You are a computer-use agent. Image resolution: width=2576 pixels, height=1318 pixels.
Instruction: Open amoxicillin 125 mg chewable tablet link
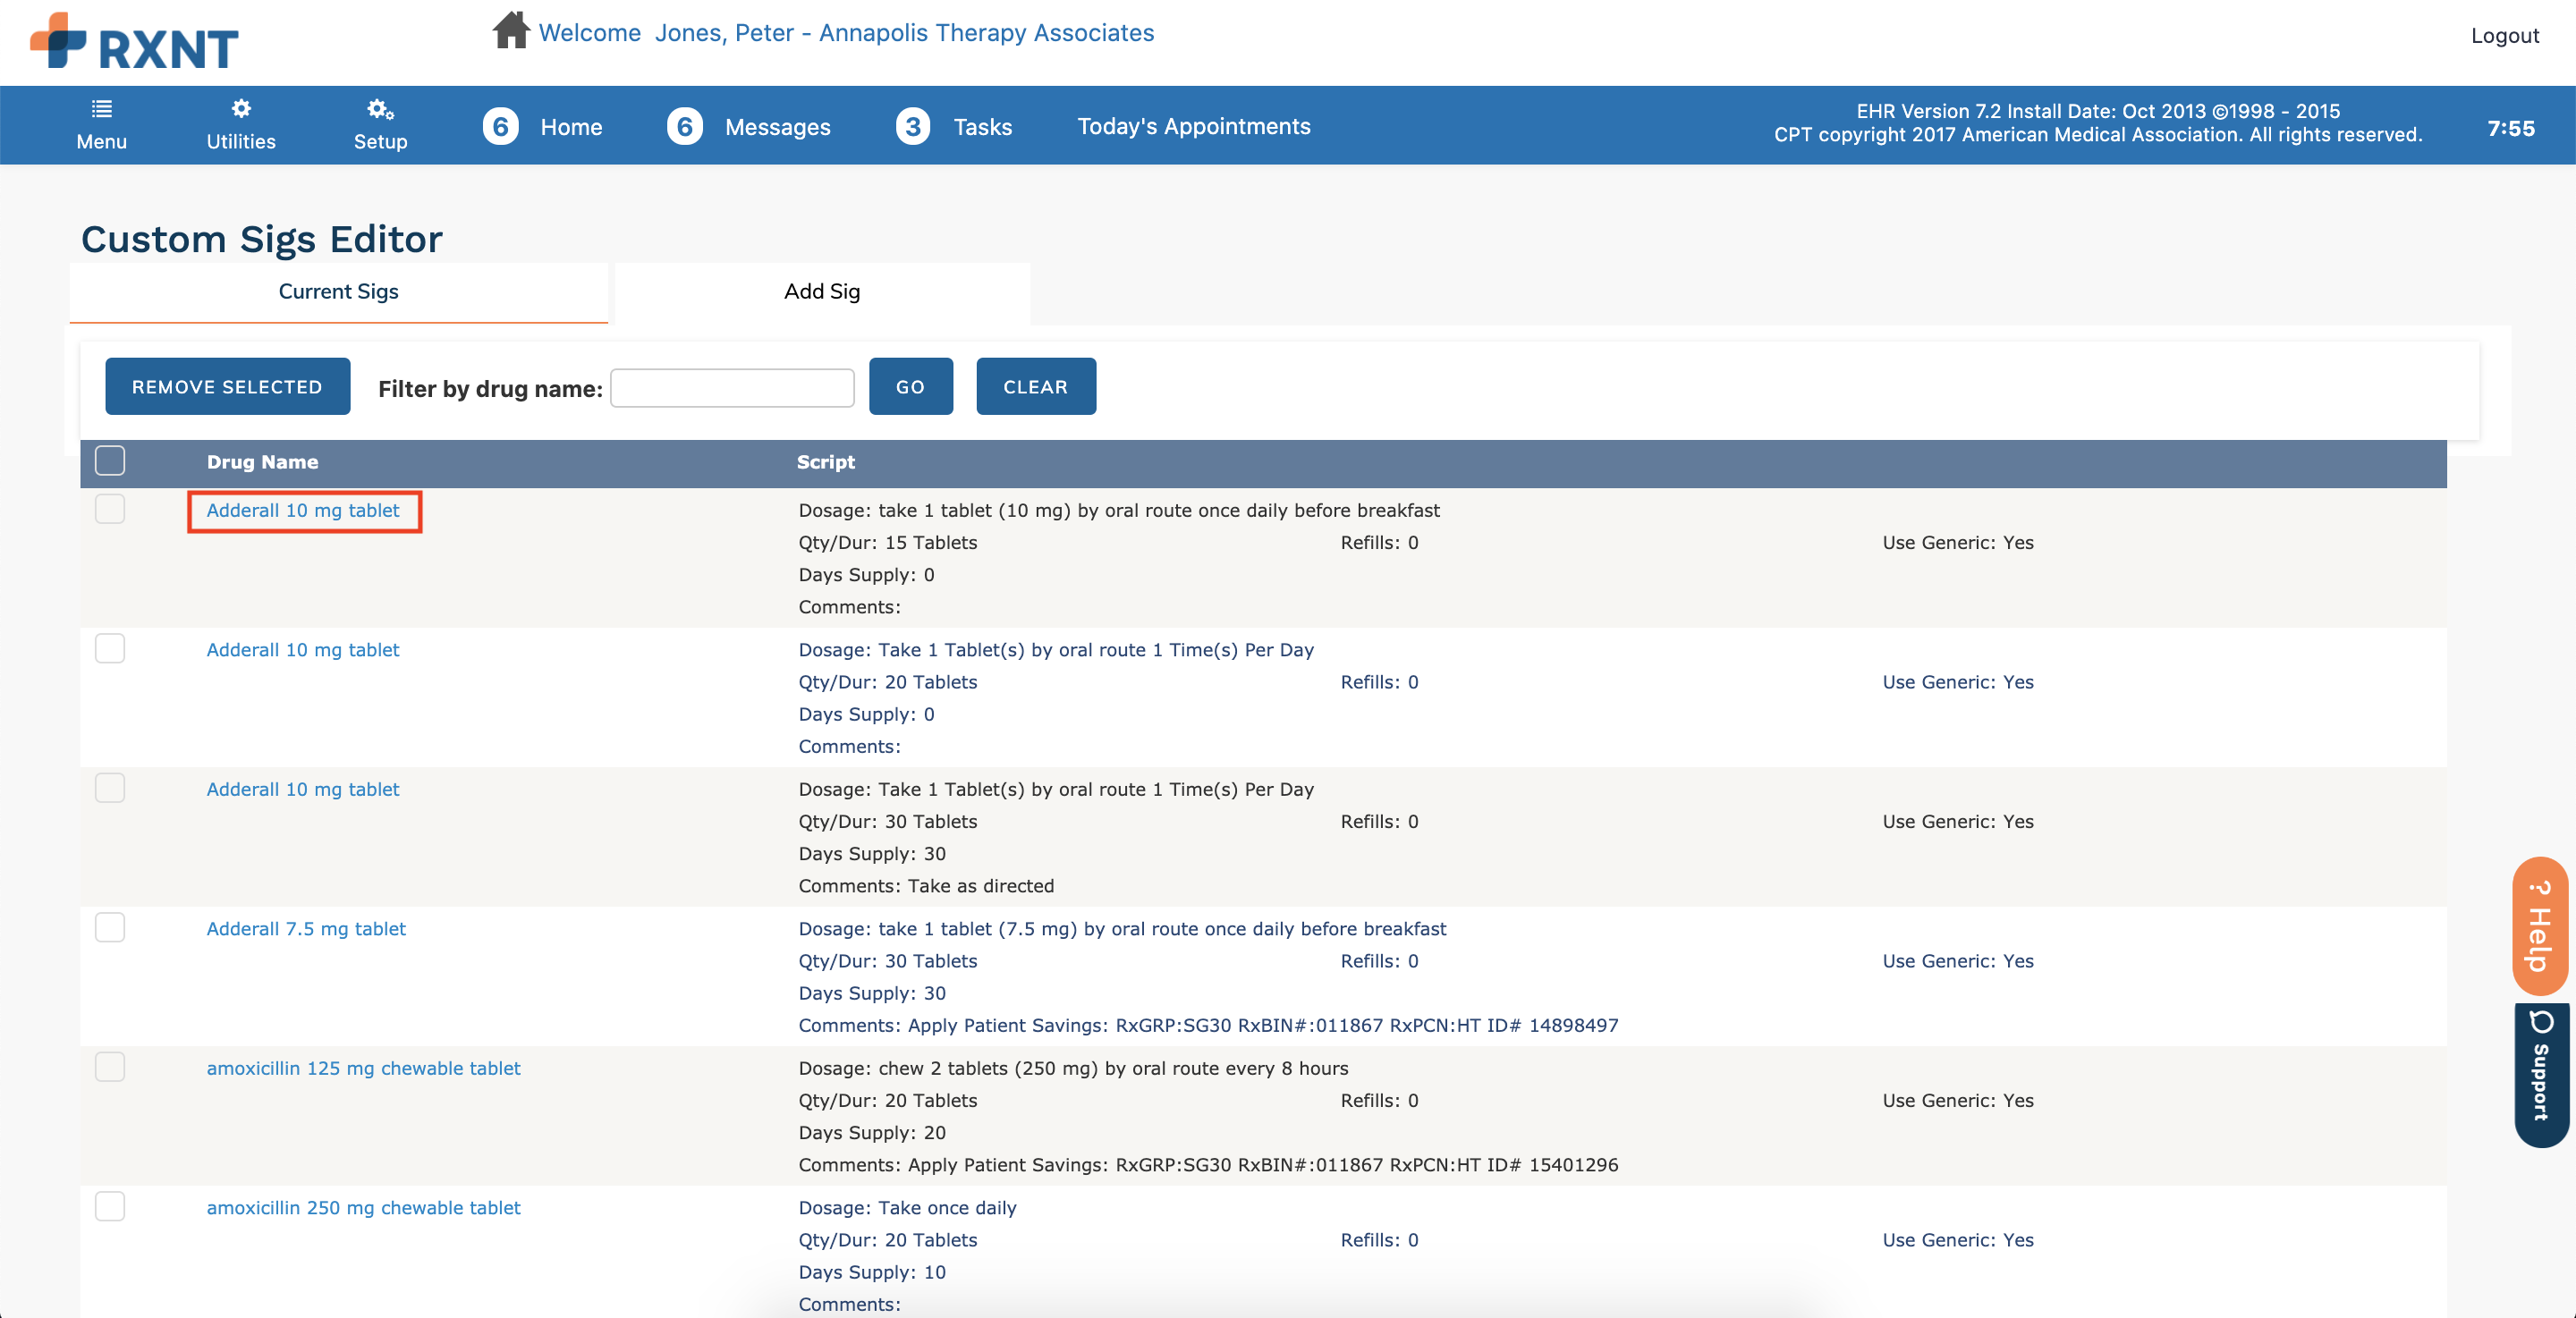tap(363, 1068)
